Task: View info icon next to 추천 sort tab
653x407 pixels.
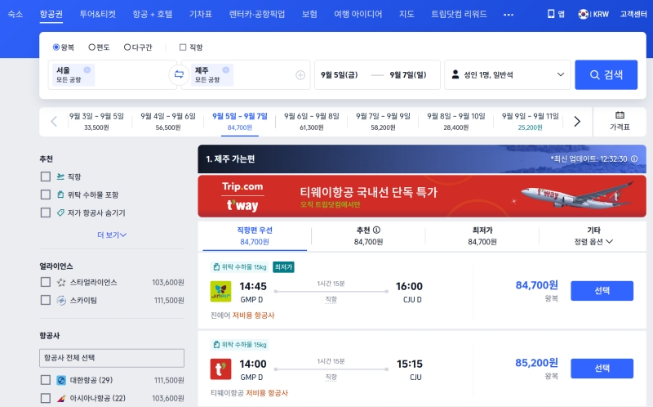Action: coord(376,230)
